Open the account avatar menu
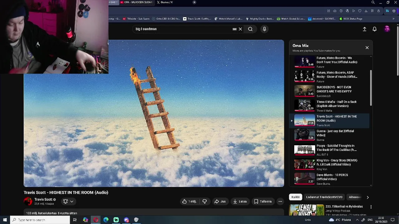 387,29
